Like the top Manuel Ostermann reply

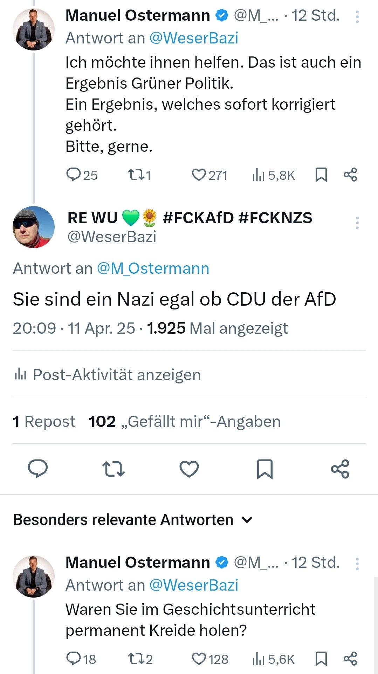[199, 175]
